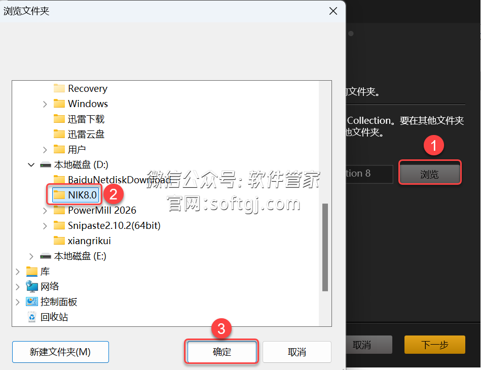
Task: Click the xiangrikui folder icon
Action: pos(59,241)
